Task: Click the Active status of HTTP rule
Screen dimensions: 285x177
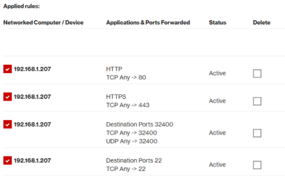Action: (218, 73)
